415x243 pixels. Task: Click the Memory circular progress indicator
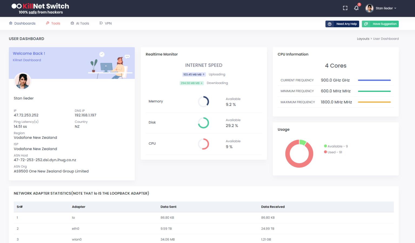[x=203, y=102]
